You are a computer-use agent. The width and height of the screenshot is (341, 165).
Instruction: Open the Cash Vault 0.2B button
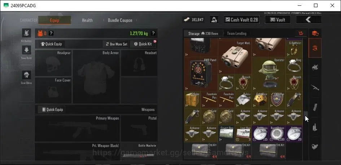242,20
